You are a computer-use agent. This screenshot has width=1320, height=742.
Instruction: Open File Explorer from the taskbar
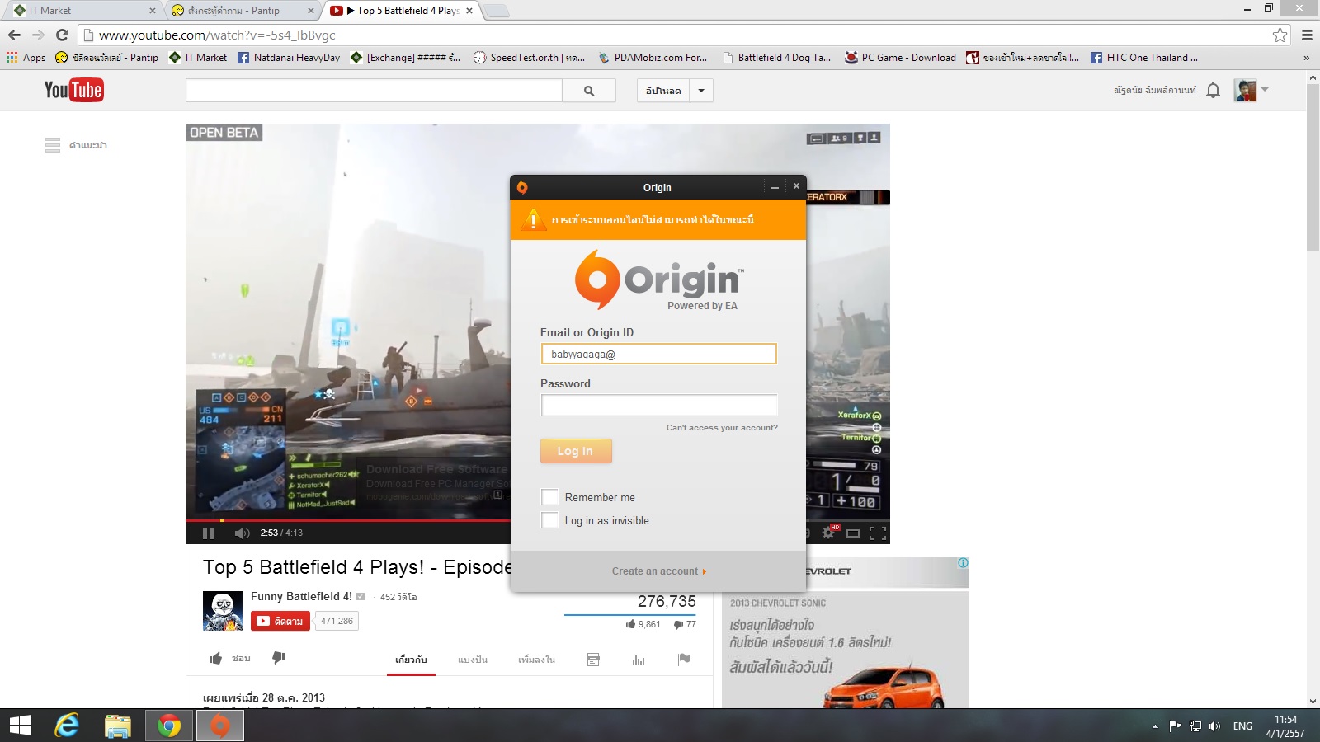tap(118, 726)
